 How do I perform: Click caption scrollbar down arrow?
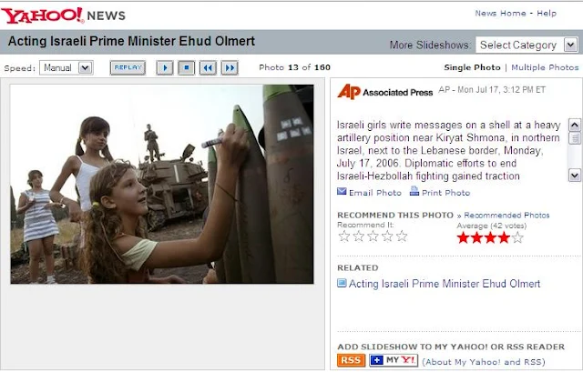click(x=575, y=175)
